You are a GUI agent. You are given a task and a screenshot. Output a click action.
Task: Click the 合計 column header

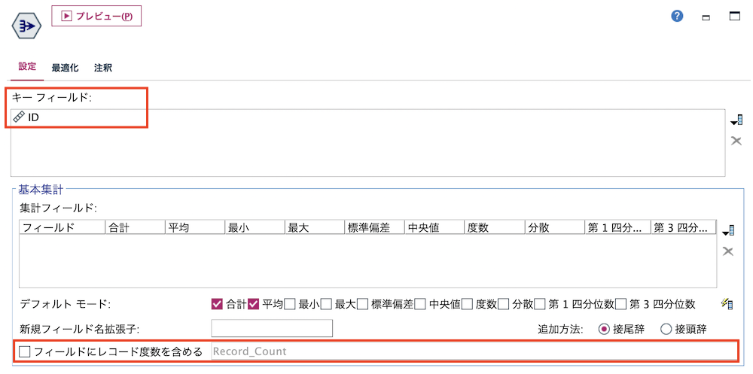tap(135, 227)
